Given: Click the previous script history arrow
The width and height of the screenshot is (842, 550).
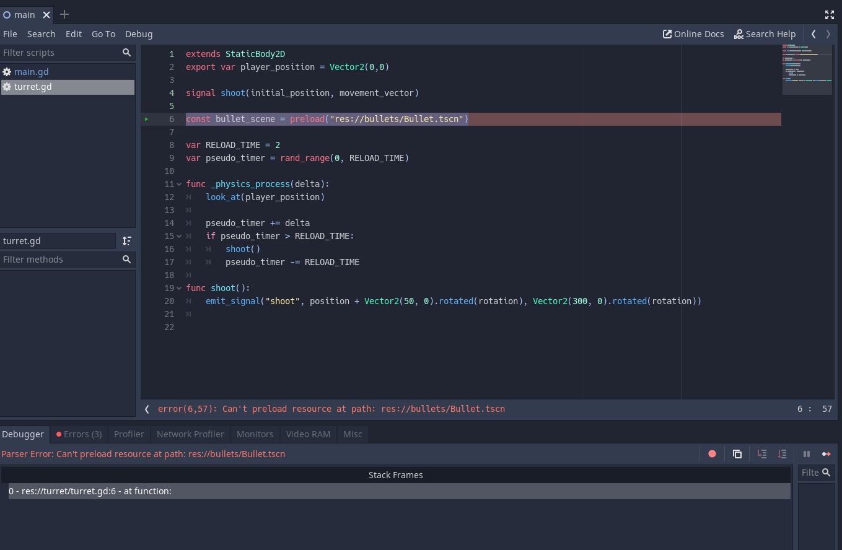Looking at the screenshot, I should 813,34.
